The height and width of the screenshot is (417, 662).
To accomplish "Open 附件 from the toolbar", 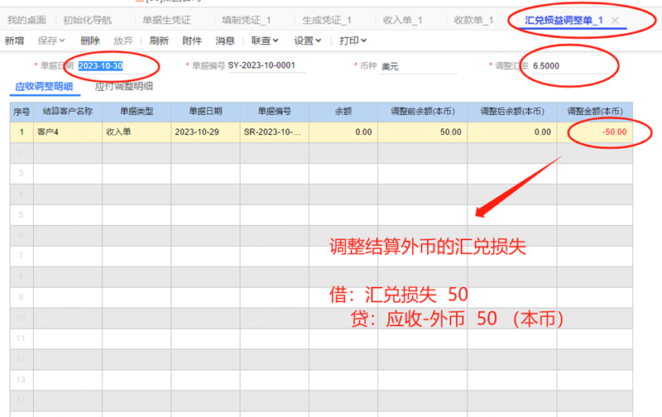I will coord(192,41).
